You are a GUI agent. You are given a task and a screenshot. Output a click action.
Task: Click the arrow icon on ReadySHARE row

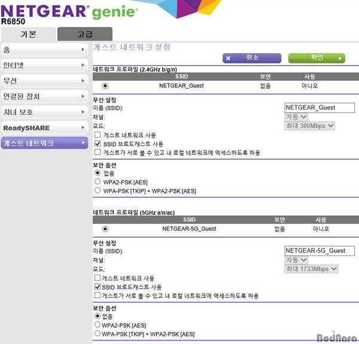point(83,127)
